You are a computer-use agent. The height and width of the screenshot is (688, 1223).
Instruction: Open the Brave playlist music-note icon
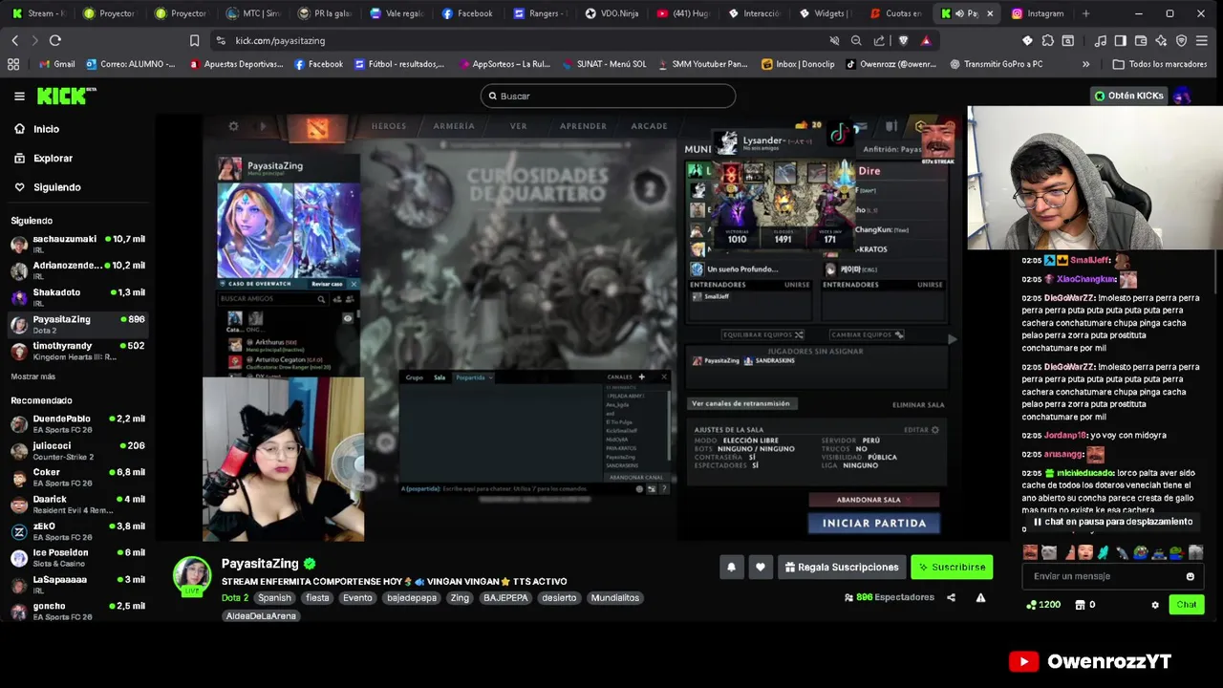tap(1101, 40)
